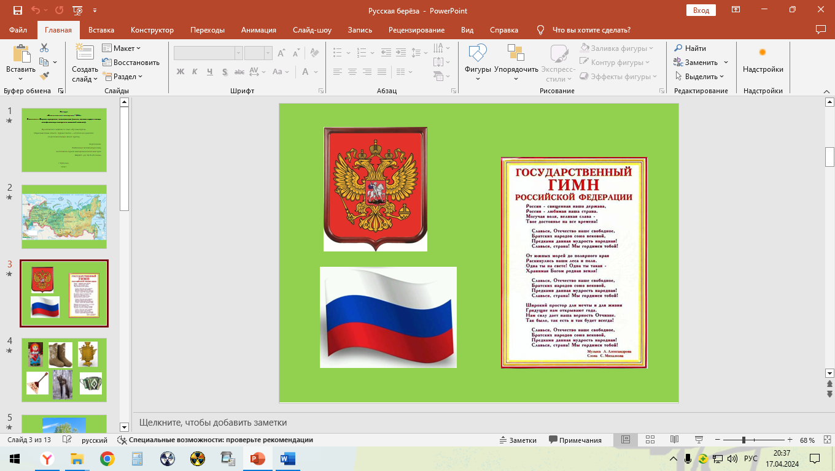The height and width of the screenshot is (471, 835).
Task: Click the zoom slider handle
Action: coord(744,440)
